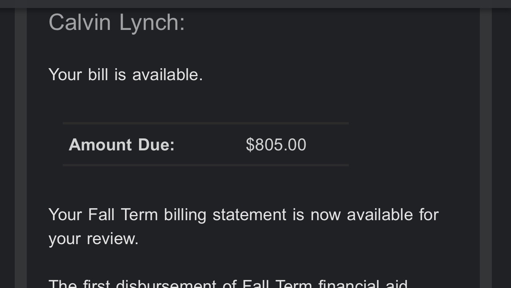Click the divider line above Amount Due
Screen dimensions: 511x288
click(205, 123)
